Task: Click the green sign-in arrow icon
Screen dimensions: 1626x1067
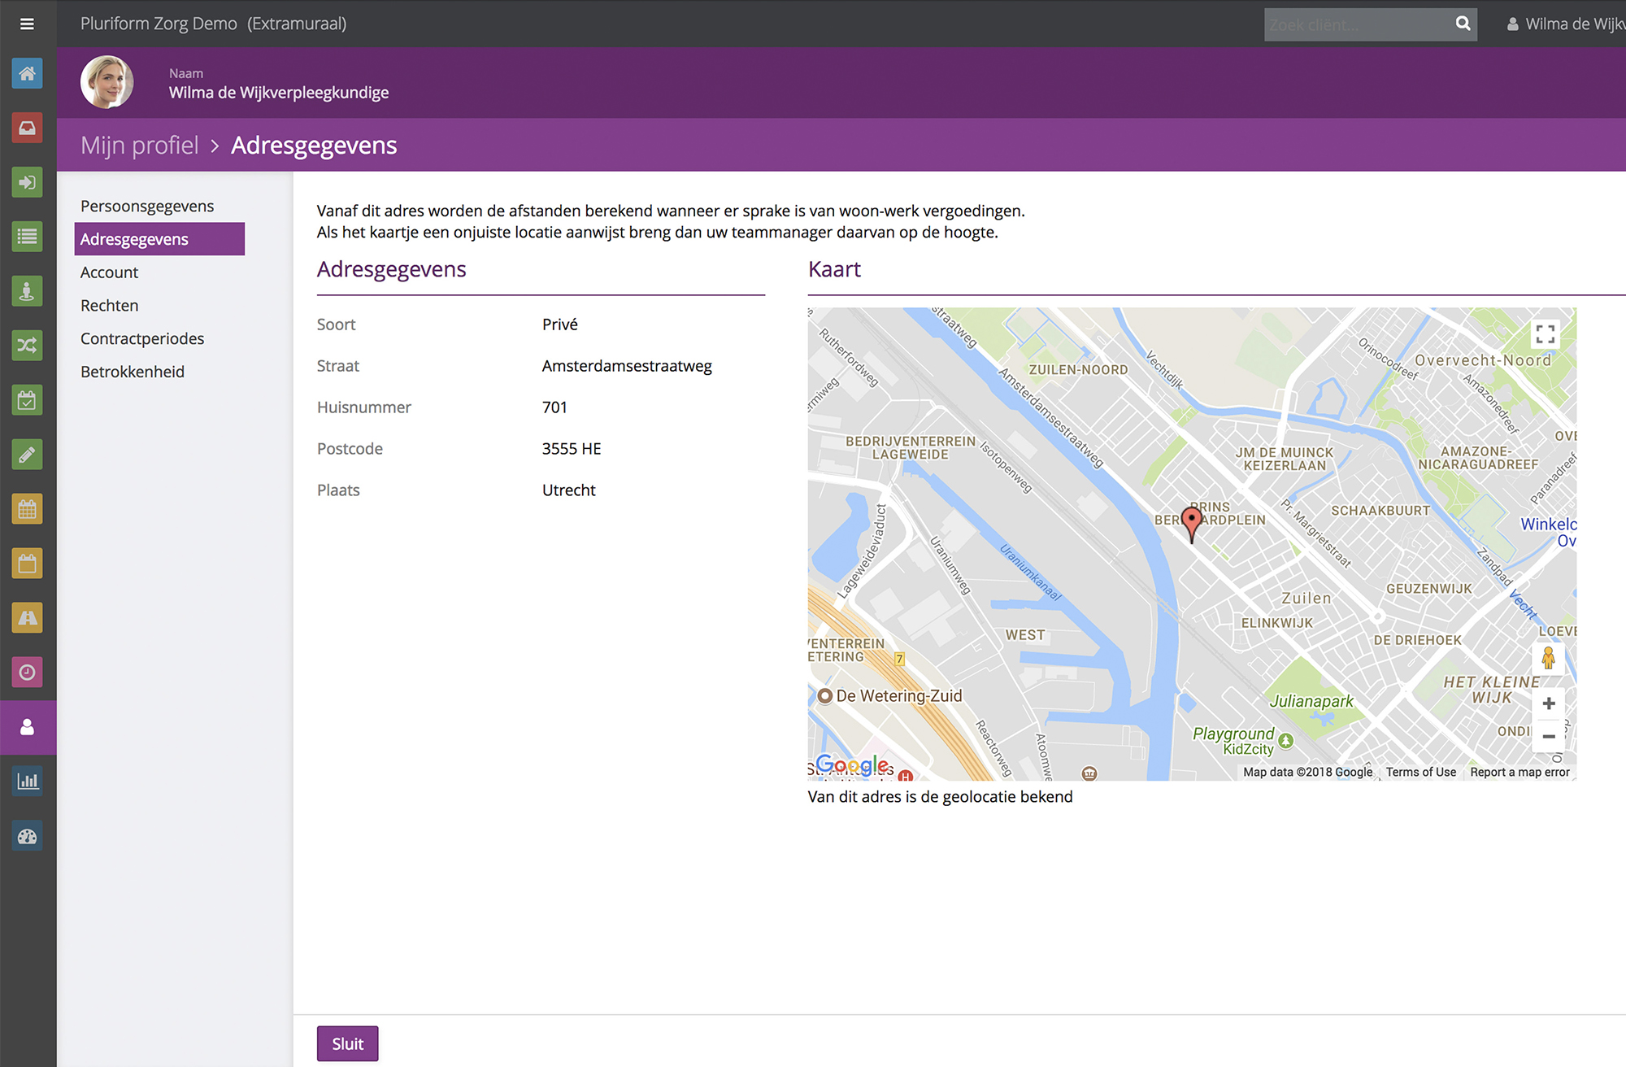Action: point(27,182)
